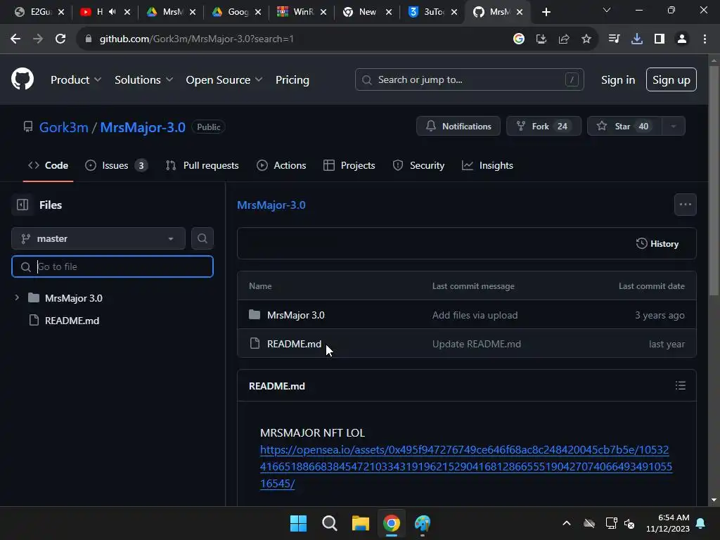Image resolution: width=720 pixels, height=540 pixels.
Task: Click Chrome icon in taskbar
Action: [x=391, y=523]
